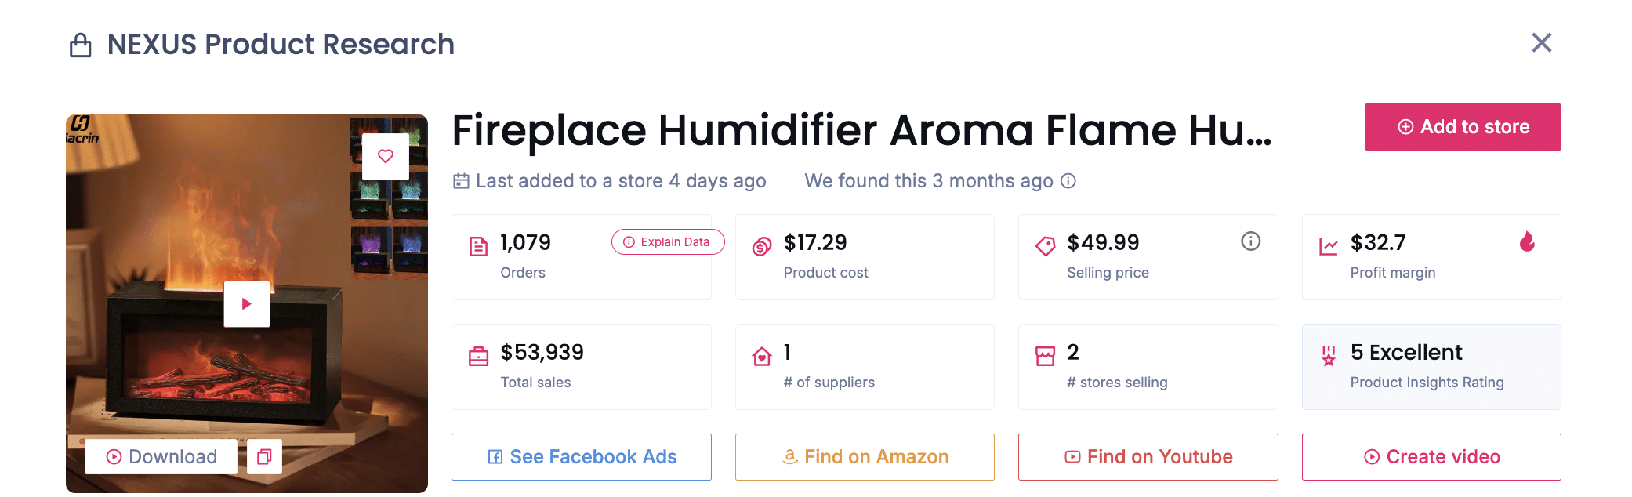Click the flame icon on the Profit margin card
The height and width of the screenshot is (497, 1632).
[1538, 244]
